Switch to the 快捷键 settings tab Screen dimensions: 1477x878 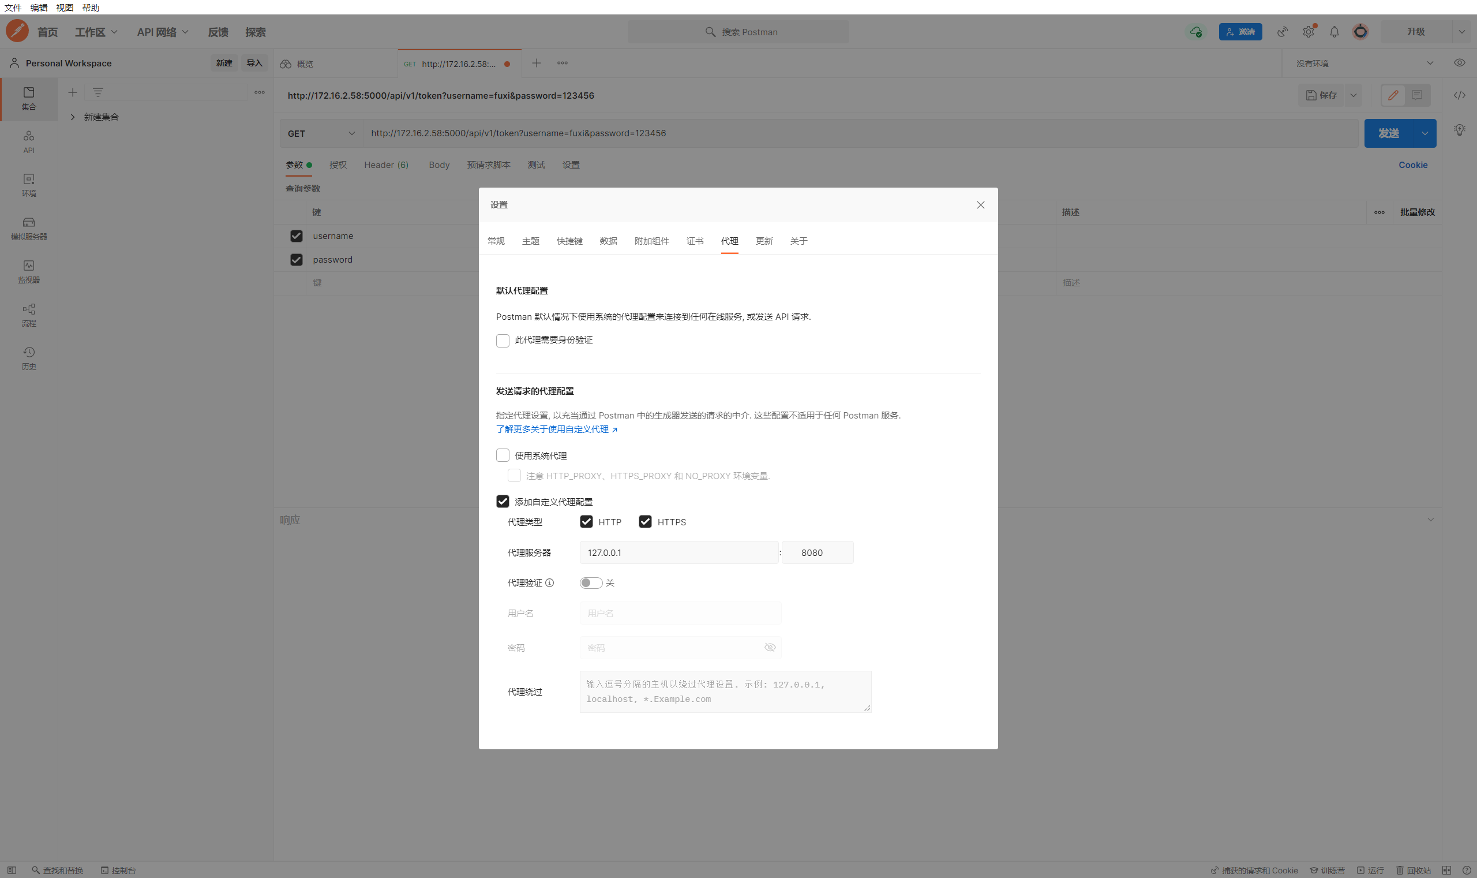coord(569,241)
